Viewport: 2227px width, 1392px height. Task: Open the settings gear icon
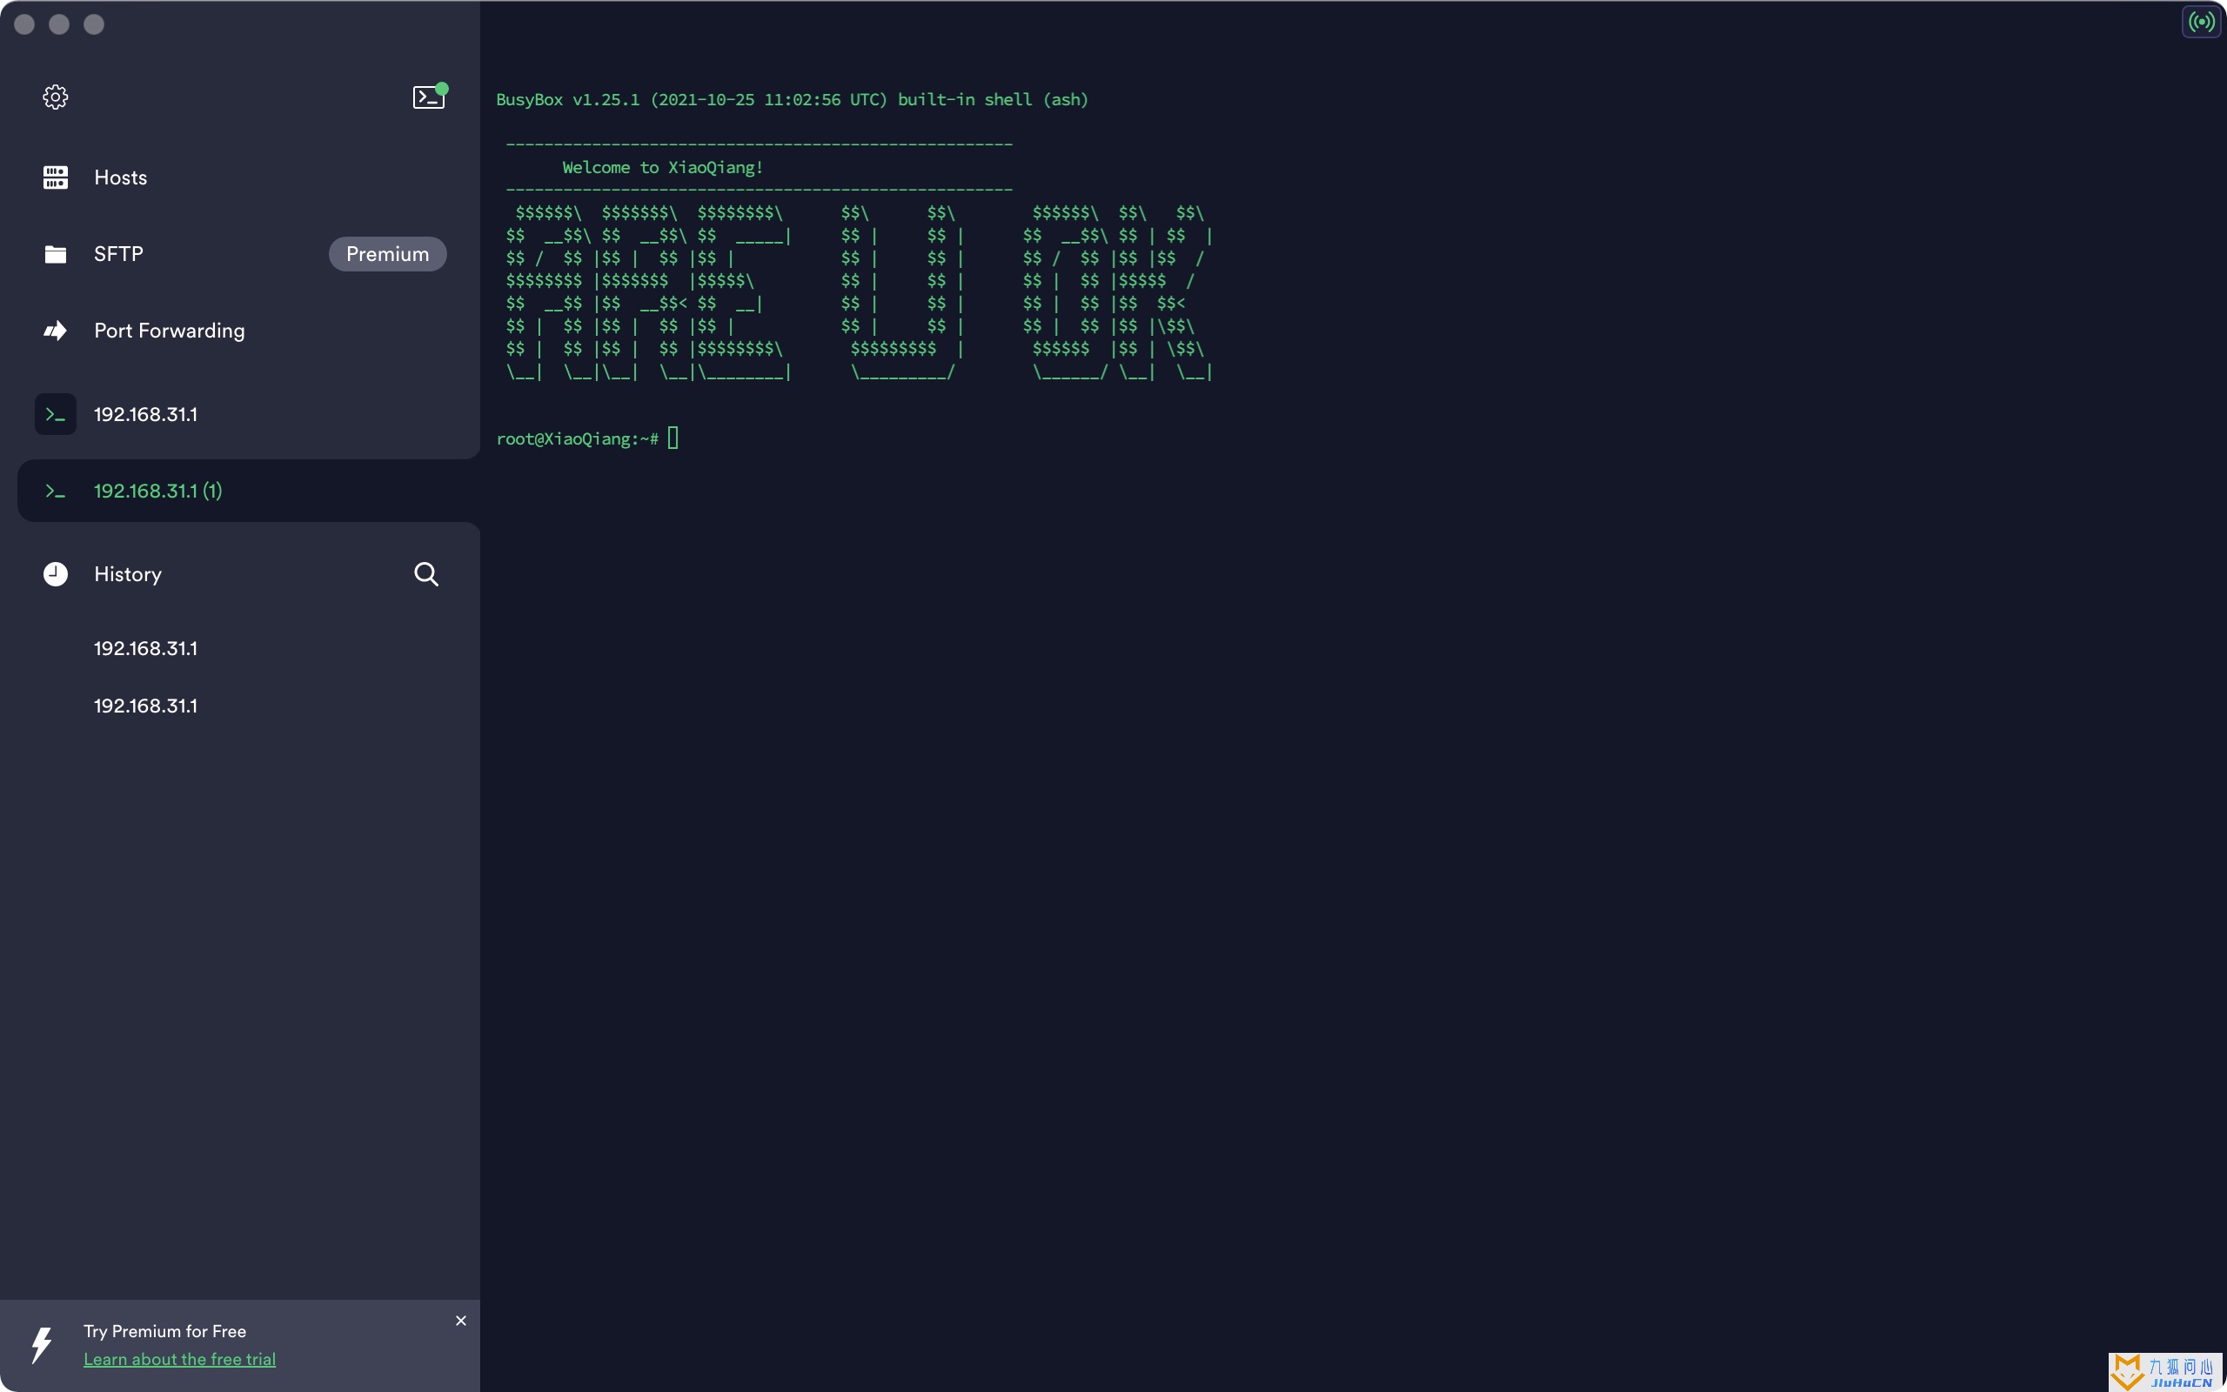tap(55, 97)
